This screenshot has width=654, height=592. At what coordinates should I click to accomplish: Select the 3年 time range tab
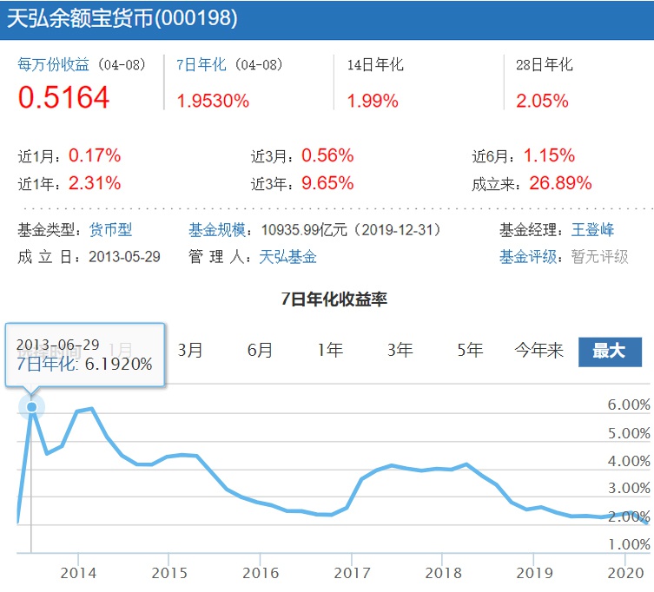click(x=400, y=350)
